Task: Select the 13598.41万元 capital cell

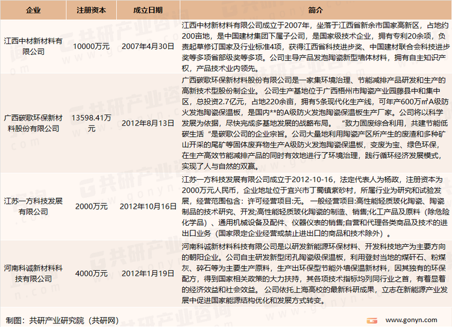Action: (x=91, y=123)
